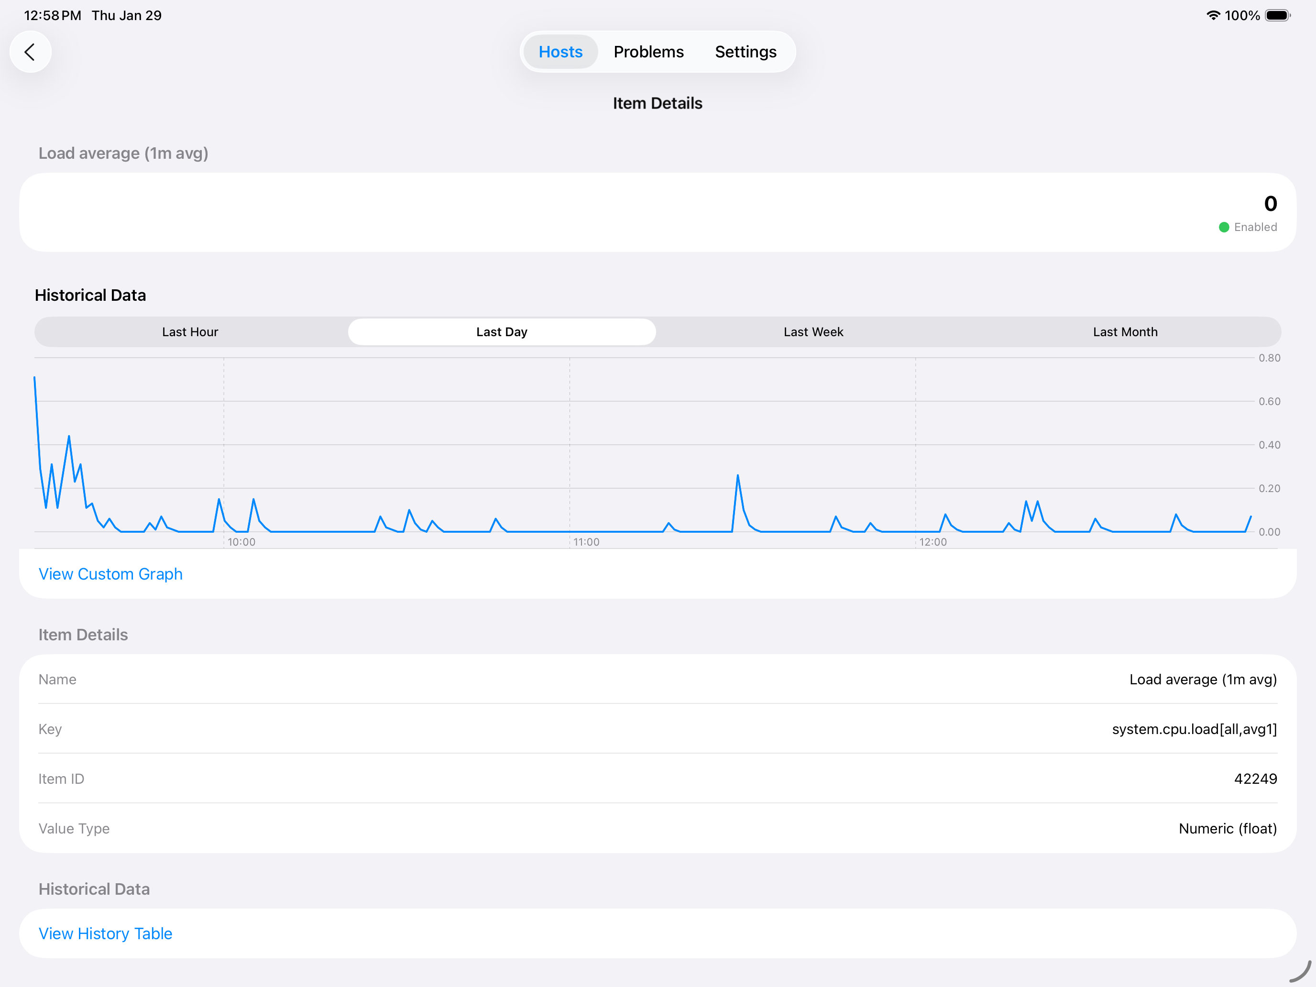Open View History Table
The width and height of the screenshot is (1316, 987).
coord(105,933)
